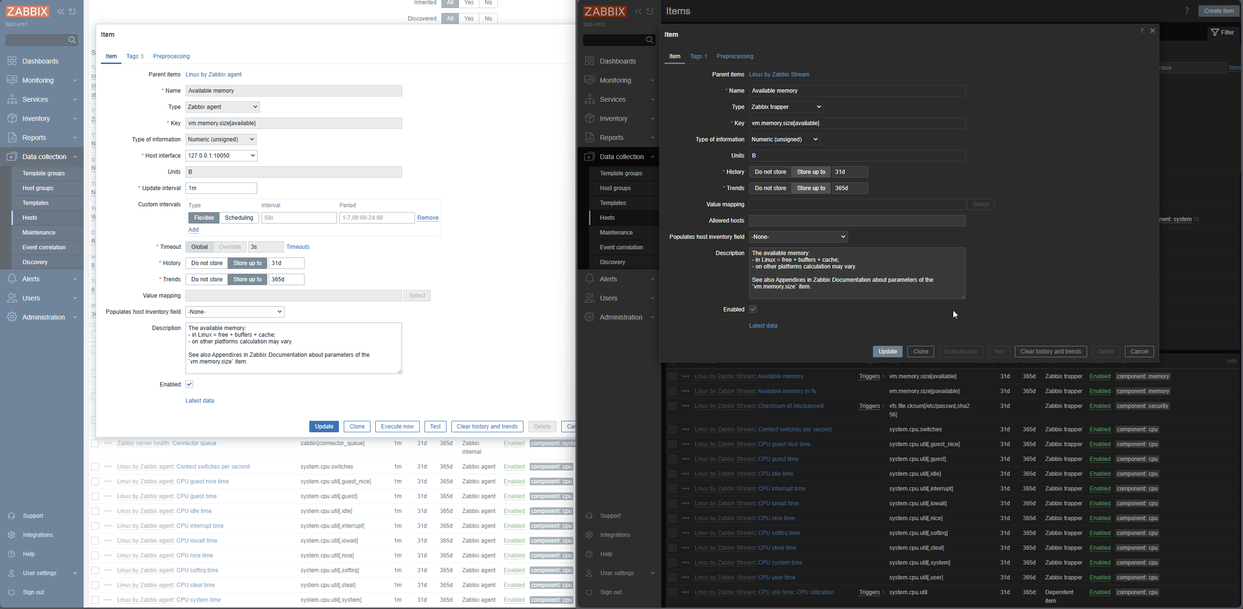Screen dimensions: 1243x609
Task: Click Allowed hosts field in dark dialog
Action: point(857,221)
